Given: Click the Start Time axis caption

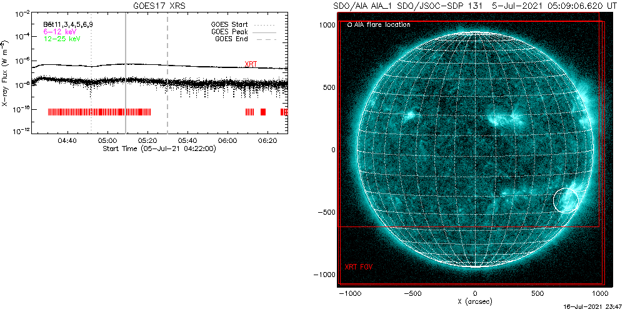Looking at the screenshot, I should click(x=159, y=149).
